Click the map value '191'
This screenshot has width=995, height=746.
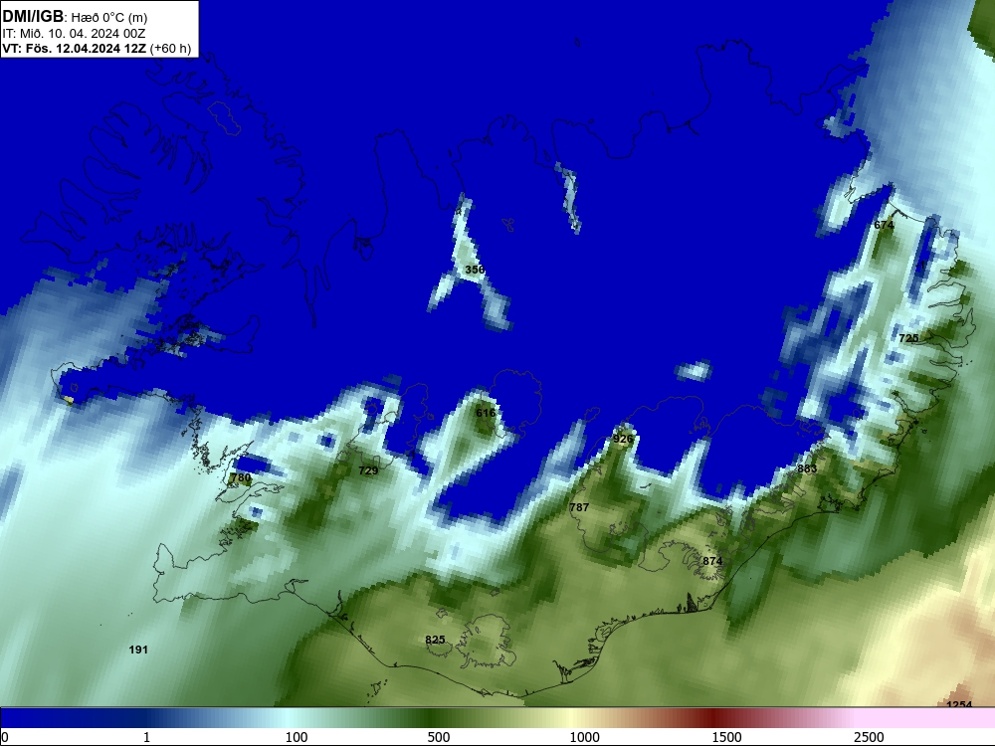tap(138, 650)
